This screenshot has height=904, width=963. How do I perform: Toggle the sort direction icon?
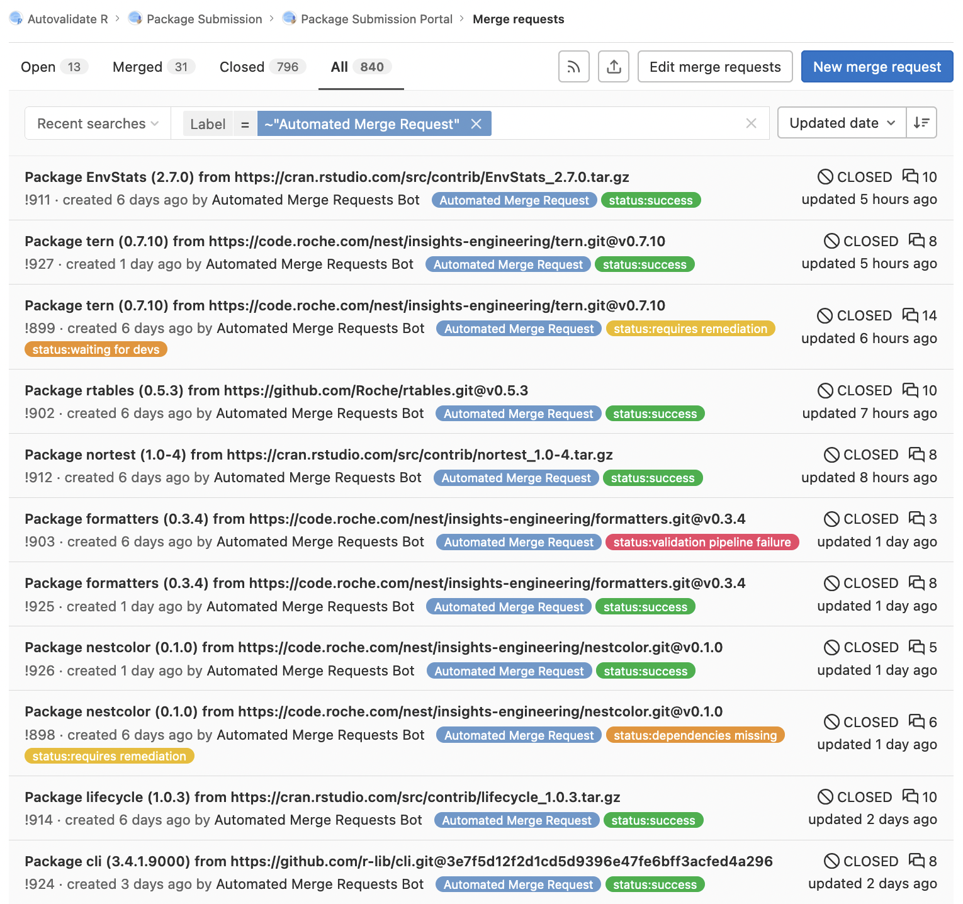pyautogui.click(x=921, y=123)
